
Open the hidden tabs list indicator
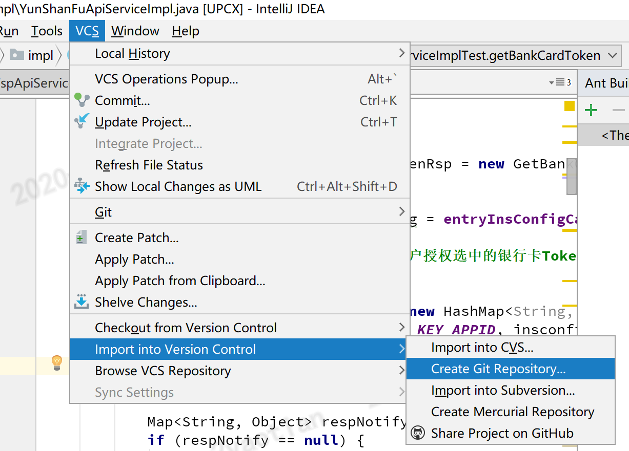560,82
